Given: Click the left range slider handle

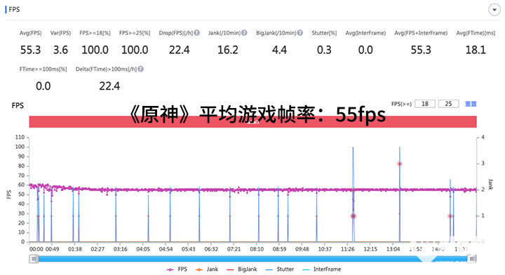Looking at the screenshot, I should click(x=34, y=259).
